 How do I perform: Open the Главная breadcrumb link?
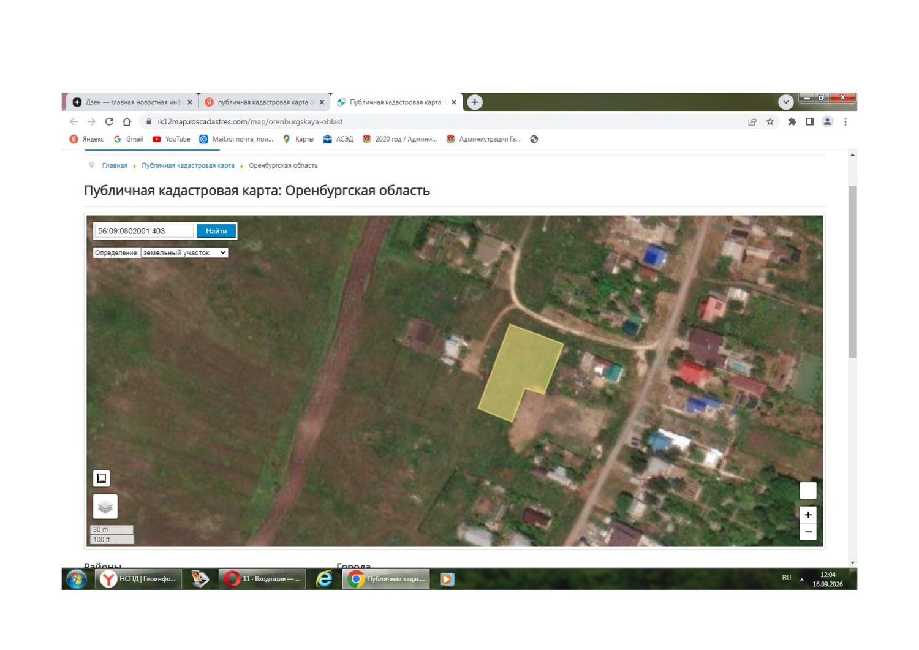coord(115,165)
